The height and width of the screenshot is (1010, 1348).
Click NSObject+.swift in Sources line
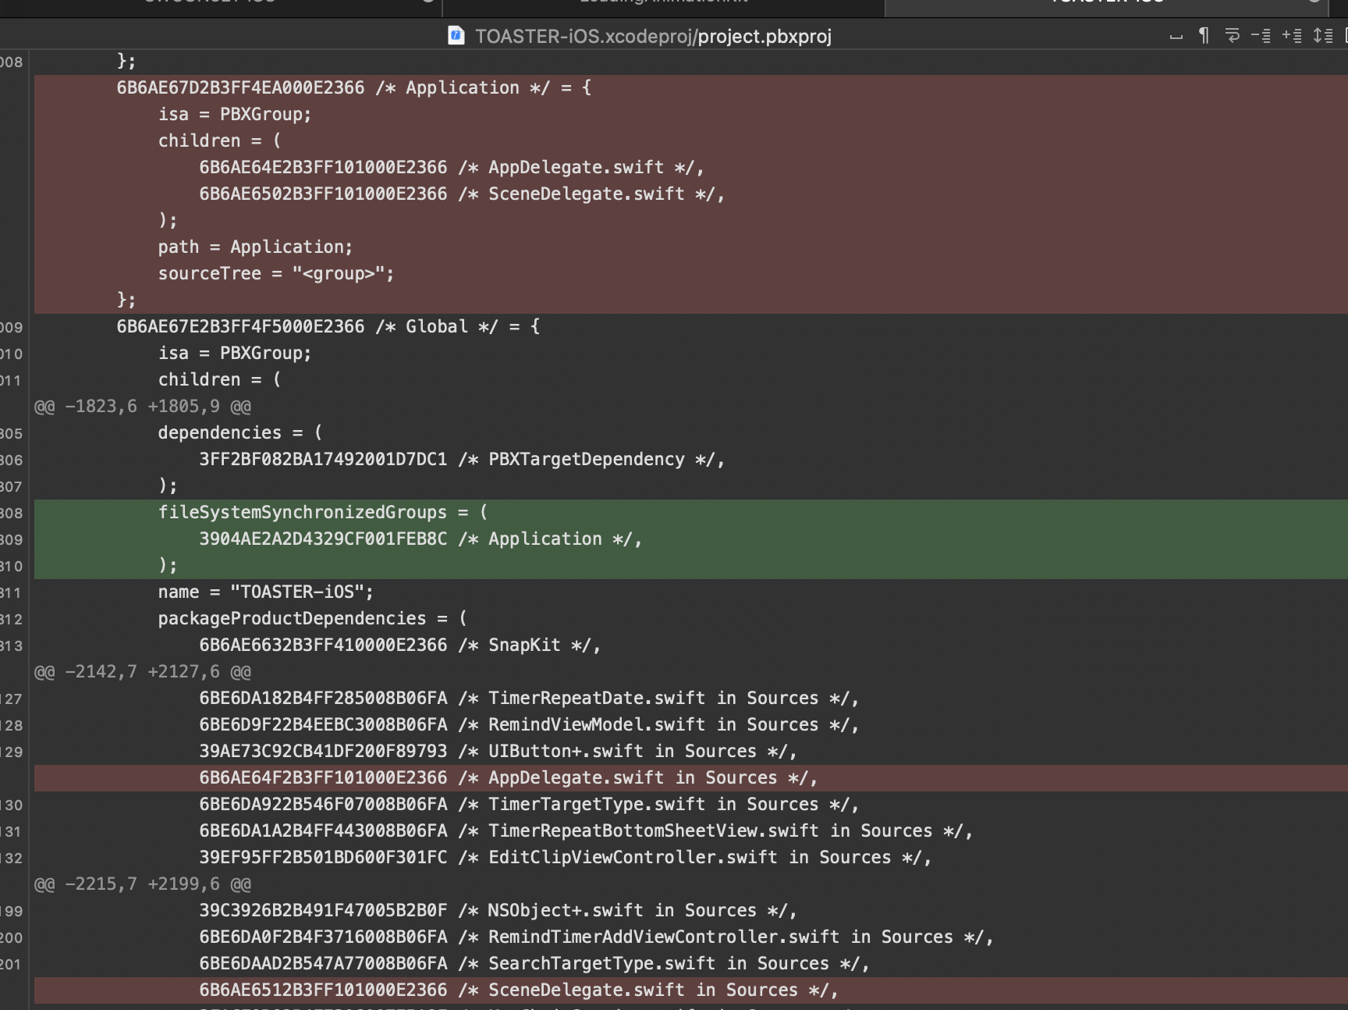point(691,911)
